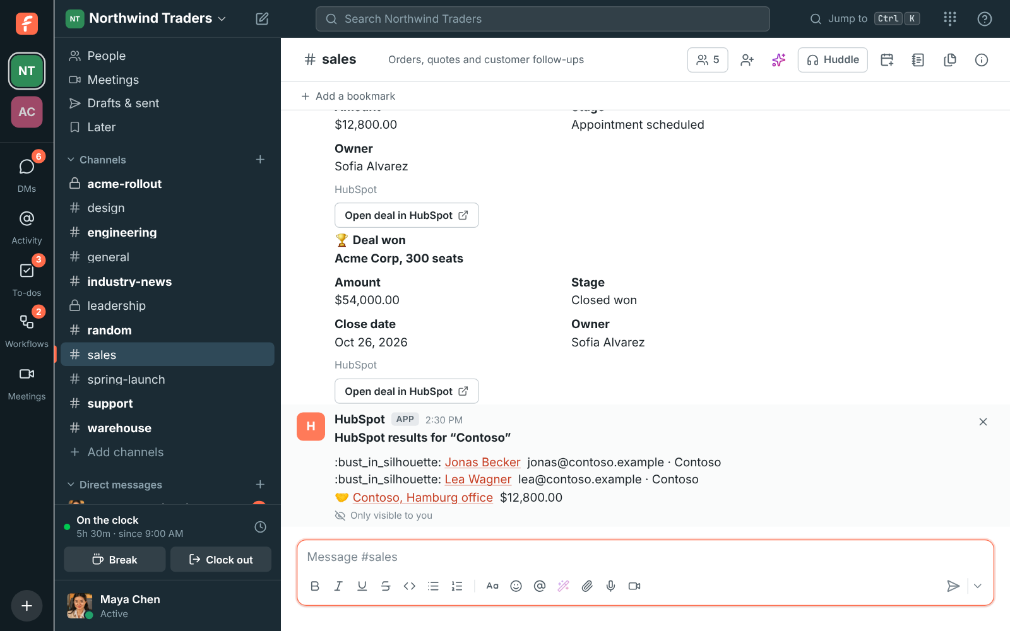Viewport: 1010px width, 631px height.
Task: Attach a file with the paperclip
Action: tap(587, 586)
